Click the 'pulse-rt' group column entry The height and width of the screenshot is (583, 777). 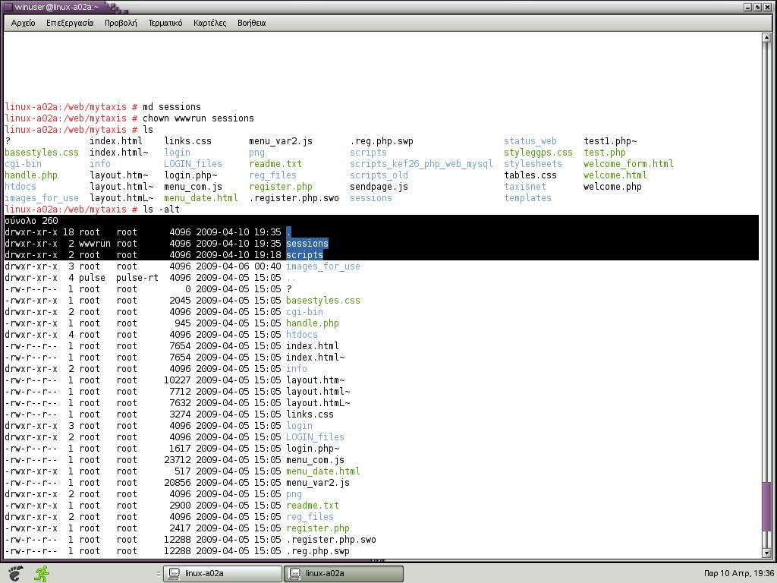coord(137,278)
